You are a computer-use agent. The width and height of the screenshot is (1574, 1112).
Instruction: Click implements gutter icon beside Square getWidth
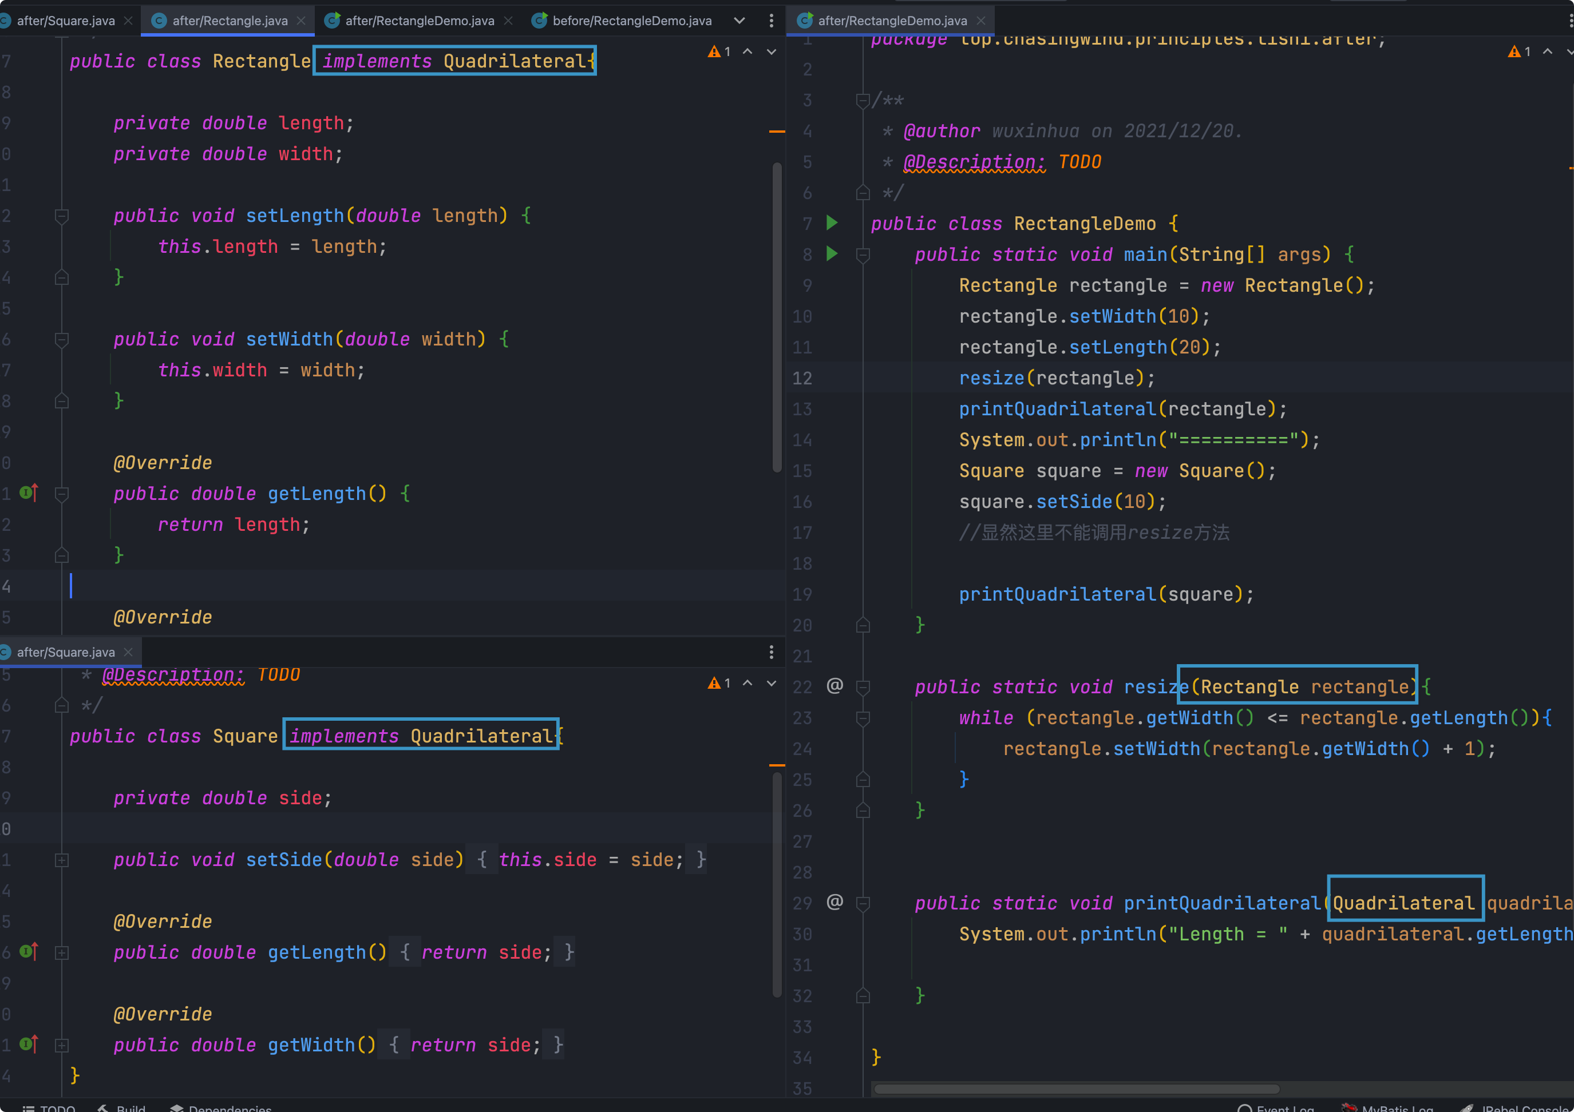click(x=29, y=1043)
